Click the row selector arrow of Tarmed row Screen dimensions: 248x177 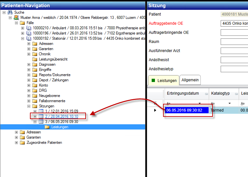[155, 110]
